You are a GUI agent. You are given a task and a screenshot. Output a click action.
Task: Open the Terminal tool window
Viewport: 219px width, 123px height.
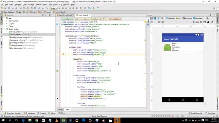pos(42,113)
